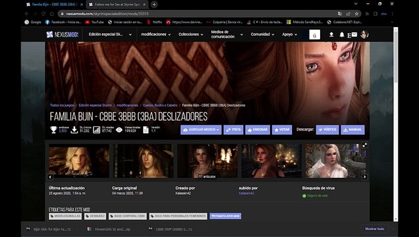Expand gallery with fullscreen icon

[x=365, y=145]
